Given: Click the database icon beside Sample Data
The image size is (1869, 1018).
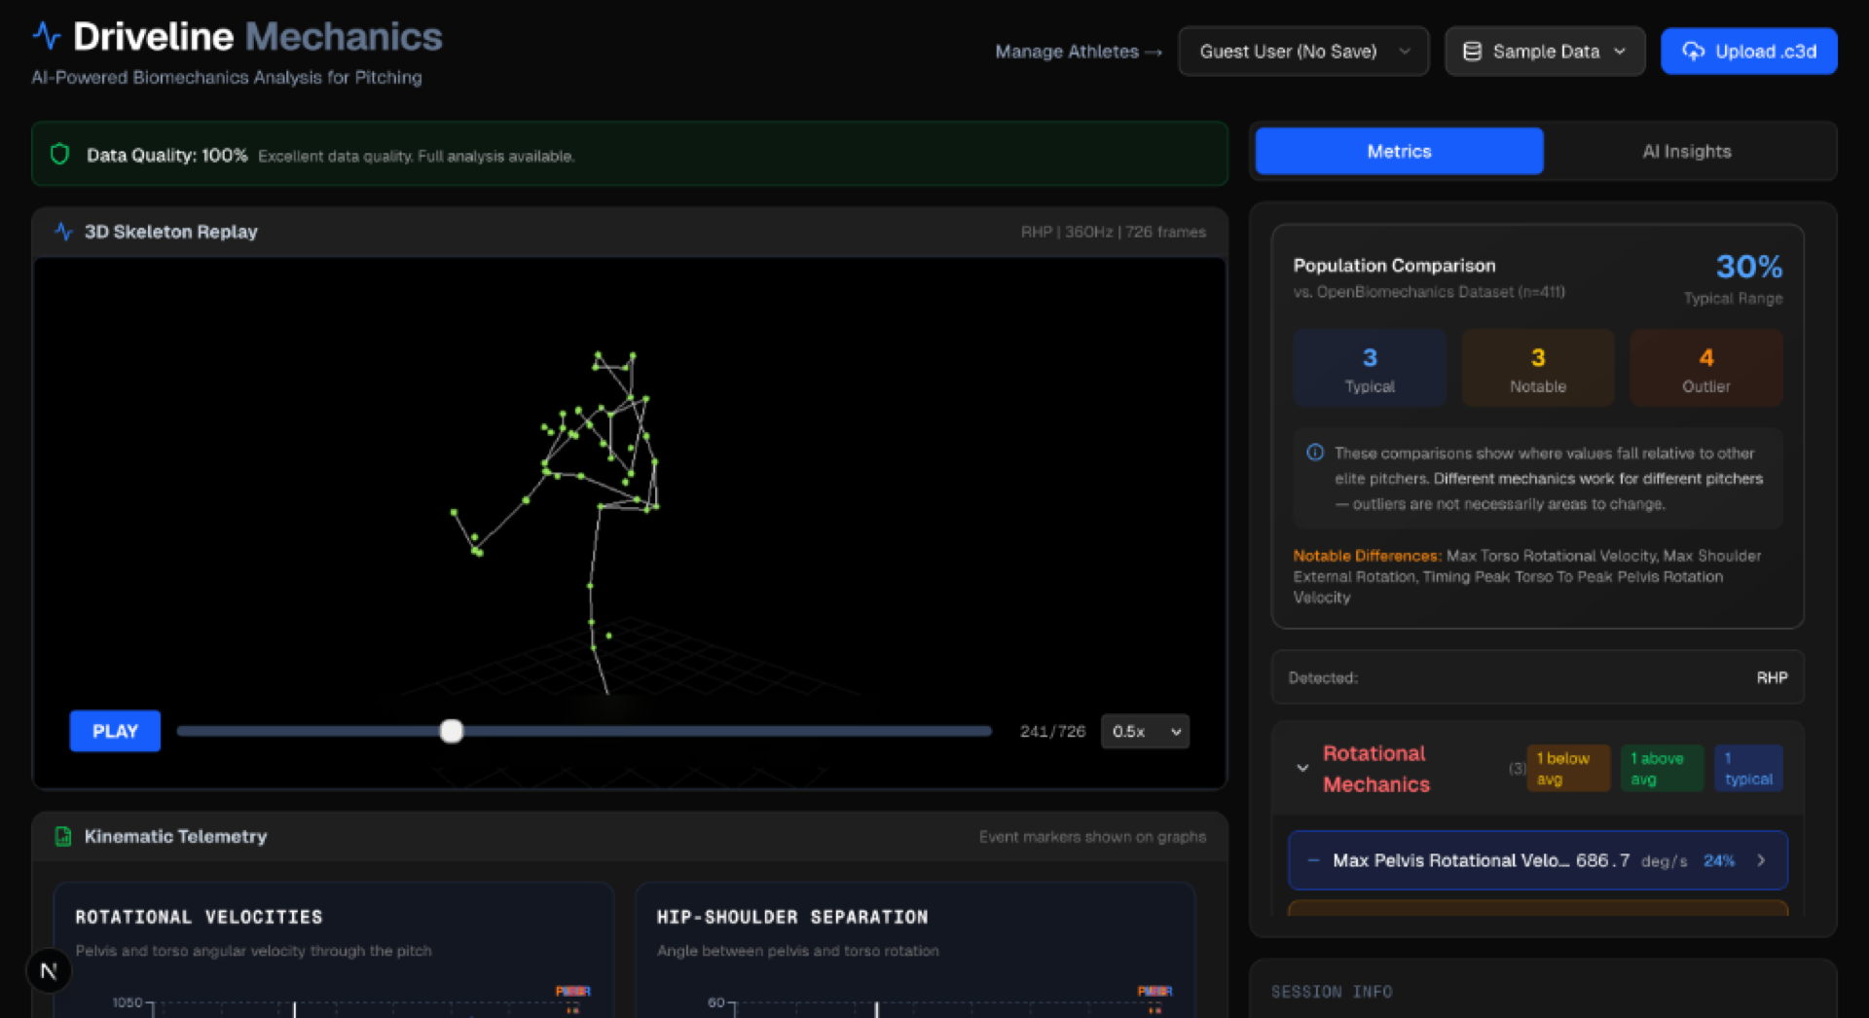Looking at the screenshot, I should (1473, 51).
